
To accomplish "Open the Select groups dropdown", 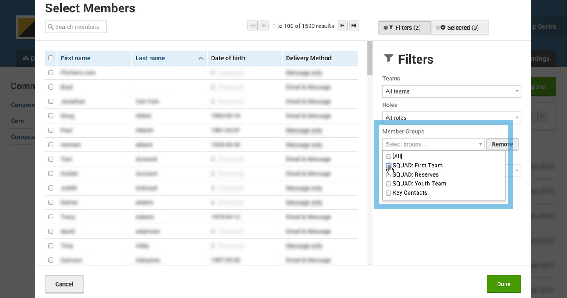I will pyautogui.click(x=434, y=144).
